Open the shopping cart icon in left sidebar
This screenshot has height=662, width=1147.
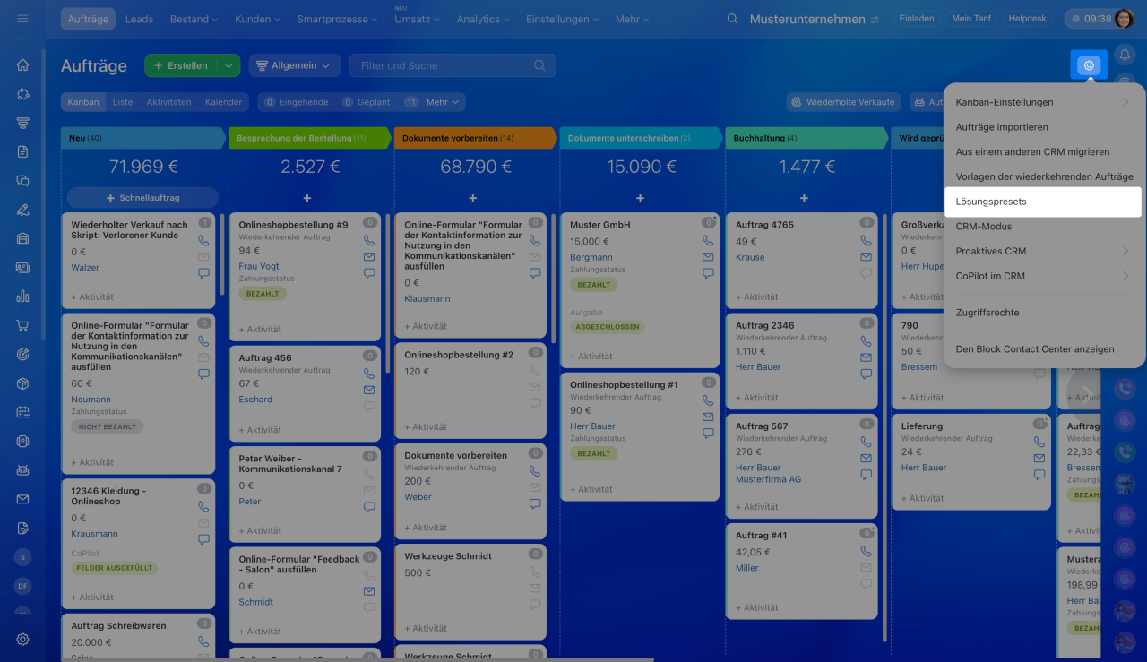coord(22,325)
